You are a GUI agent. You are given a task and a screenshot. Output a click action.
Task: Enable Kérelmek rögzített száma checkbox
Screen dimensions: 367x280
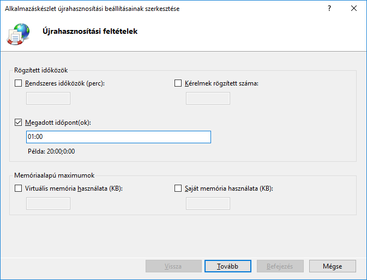pyautogui.click(x=178, y=83)
